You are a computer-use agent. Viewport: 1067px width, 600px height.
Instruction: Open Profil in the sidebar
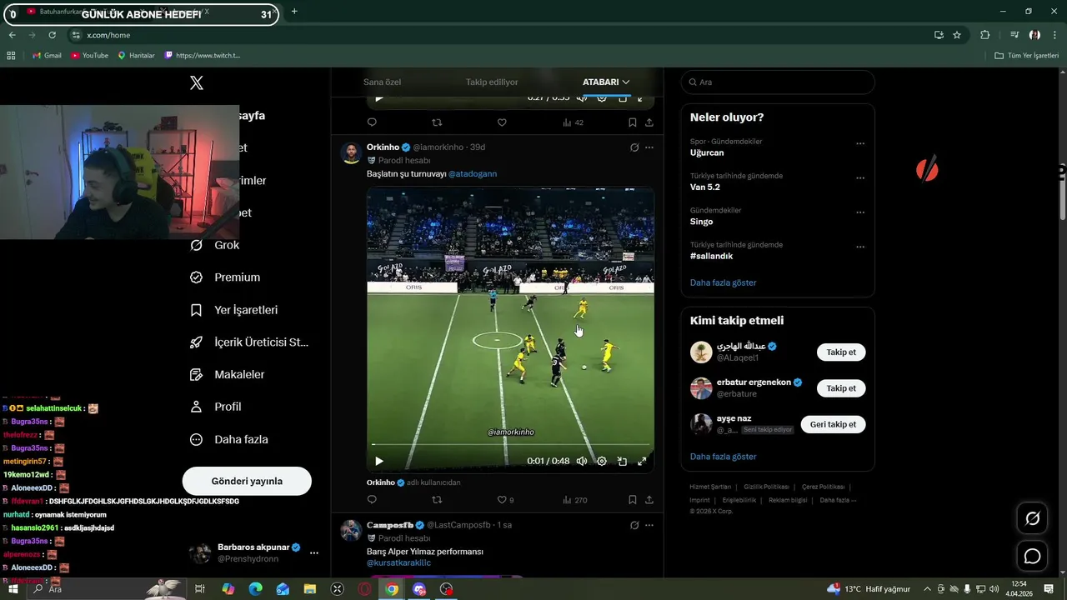coord(216,407)
